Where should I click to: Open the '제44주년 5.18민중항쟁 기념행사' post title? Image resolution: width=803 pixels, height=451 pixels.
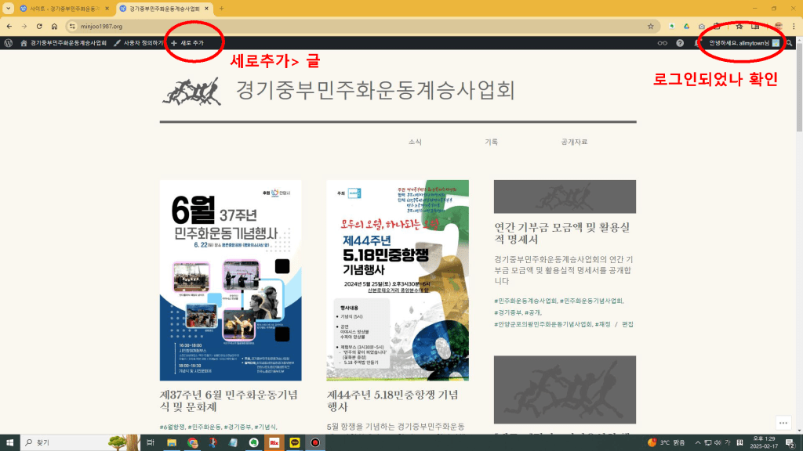pos(392,400)
